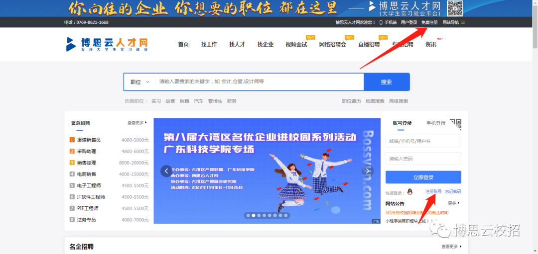This screenshot has width=538, height=254.
Task: Open the 5月份各校园招聘会 announcement
Action: tap(417, 213)
